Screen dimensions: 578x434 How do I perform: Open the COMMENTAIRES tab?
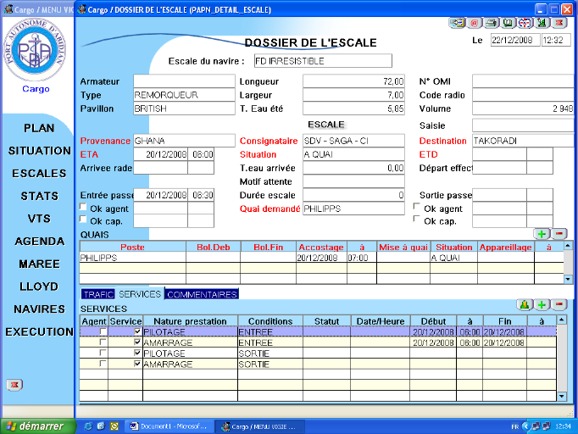click(202, 294)
